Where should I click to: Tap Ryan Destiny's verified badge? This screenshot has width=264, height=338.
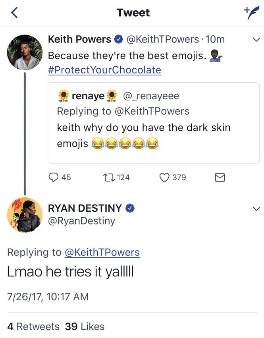[x=129, y=208]
